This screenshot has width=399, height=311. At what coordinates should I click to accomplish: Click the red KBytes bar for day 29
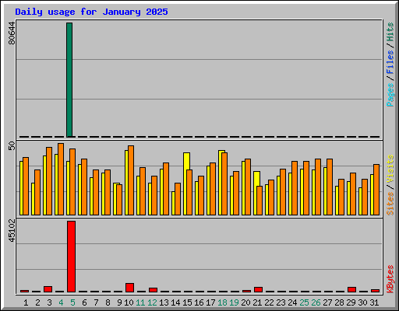(x=351, y=289)
